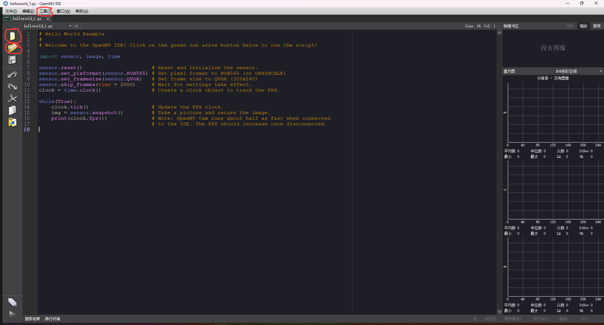Click img = sensor.snapshot() line
Image resolution: width=604 pixels, height=325 pixels.
[87, 112]
